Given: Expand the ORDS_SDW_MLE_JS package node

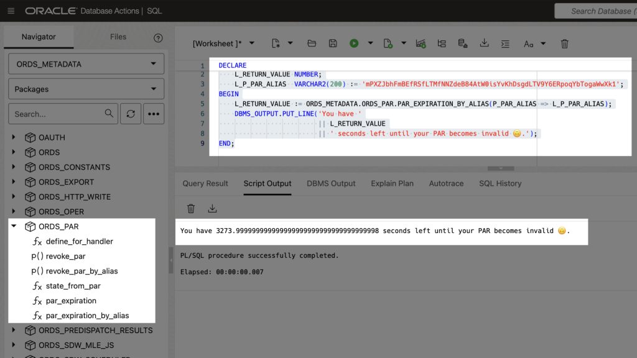Looking at the screenshot, I should (14, 344).
